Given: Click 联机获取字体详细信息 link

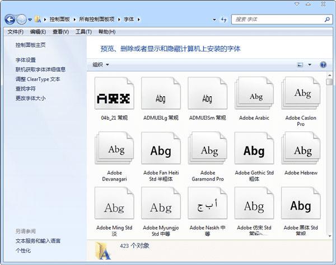Looking at the screenshot, I should click(x=40, y=69).
